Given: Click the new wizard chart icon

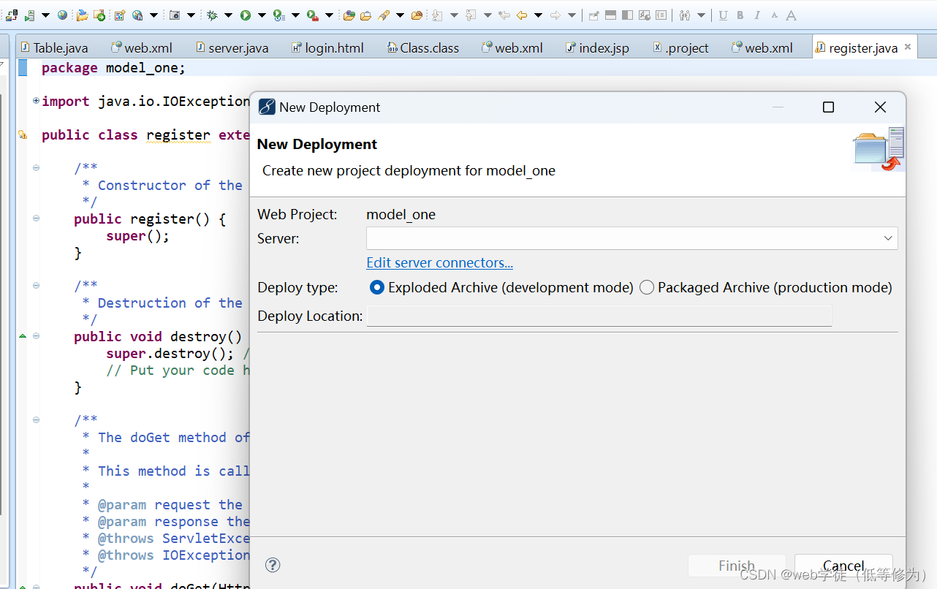Looking at the screenshot, I should [x=120, y=15].
